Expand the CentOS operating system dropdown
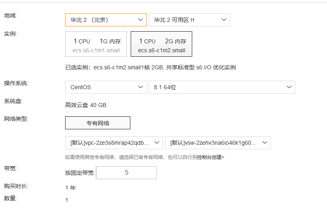327x208 pixels. click(x=105, y=87)
